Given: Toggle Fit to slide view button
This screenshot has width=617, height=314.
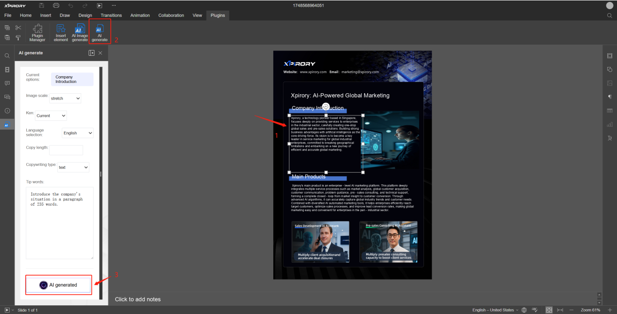Looking at the screenshot, I should [549, 310].
